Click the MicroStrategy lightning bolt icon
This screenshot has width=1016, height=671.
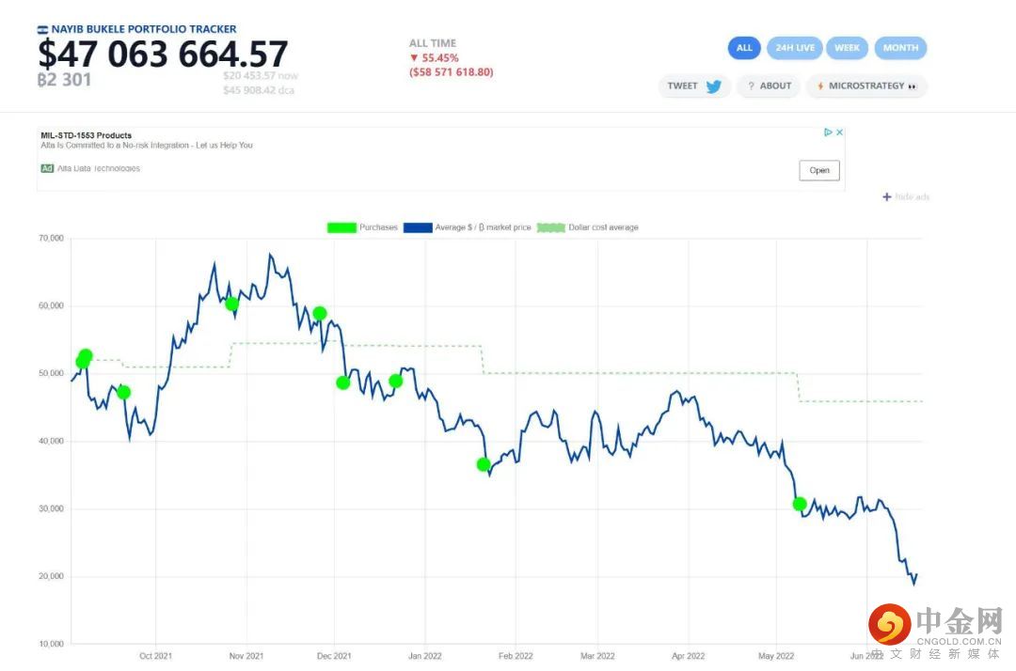pyautogui.click(x=820, y=86)
